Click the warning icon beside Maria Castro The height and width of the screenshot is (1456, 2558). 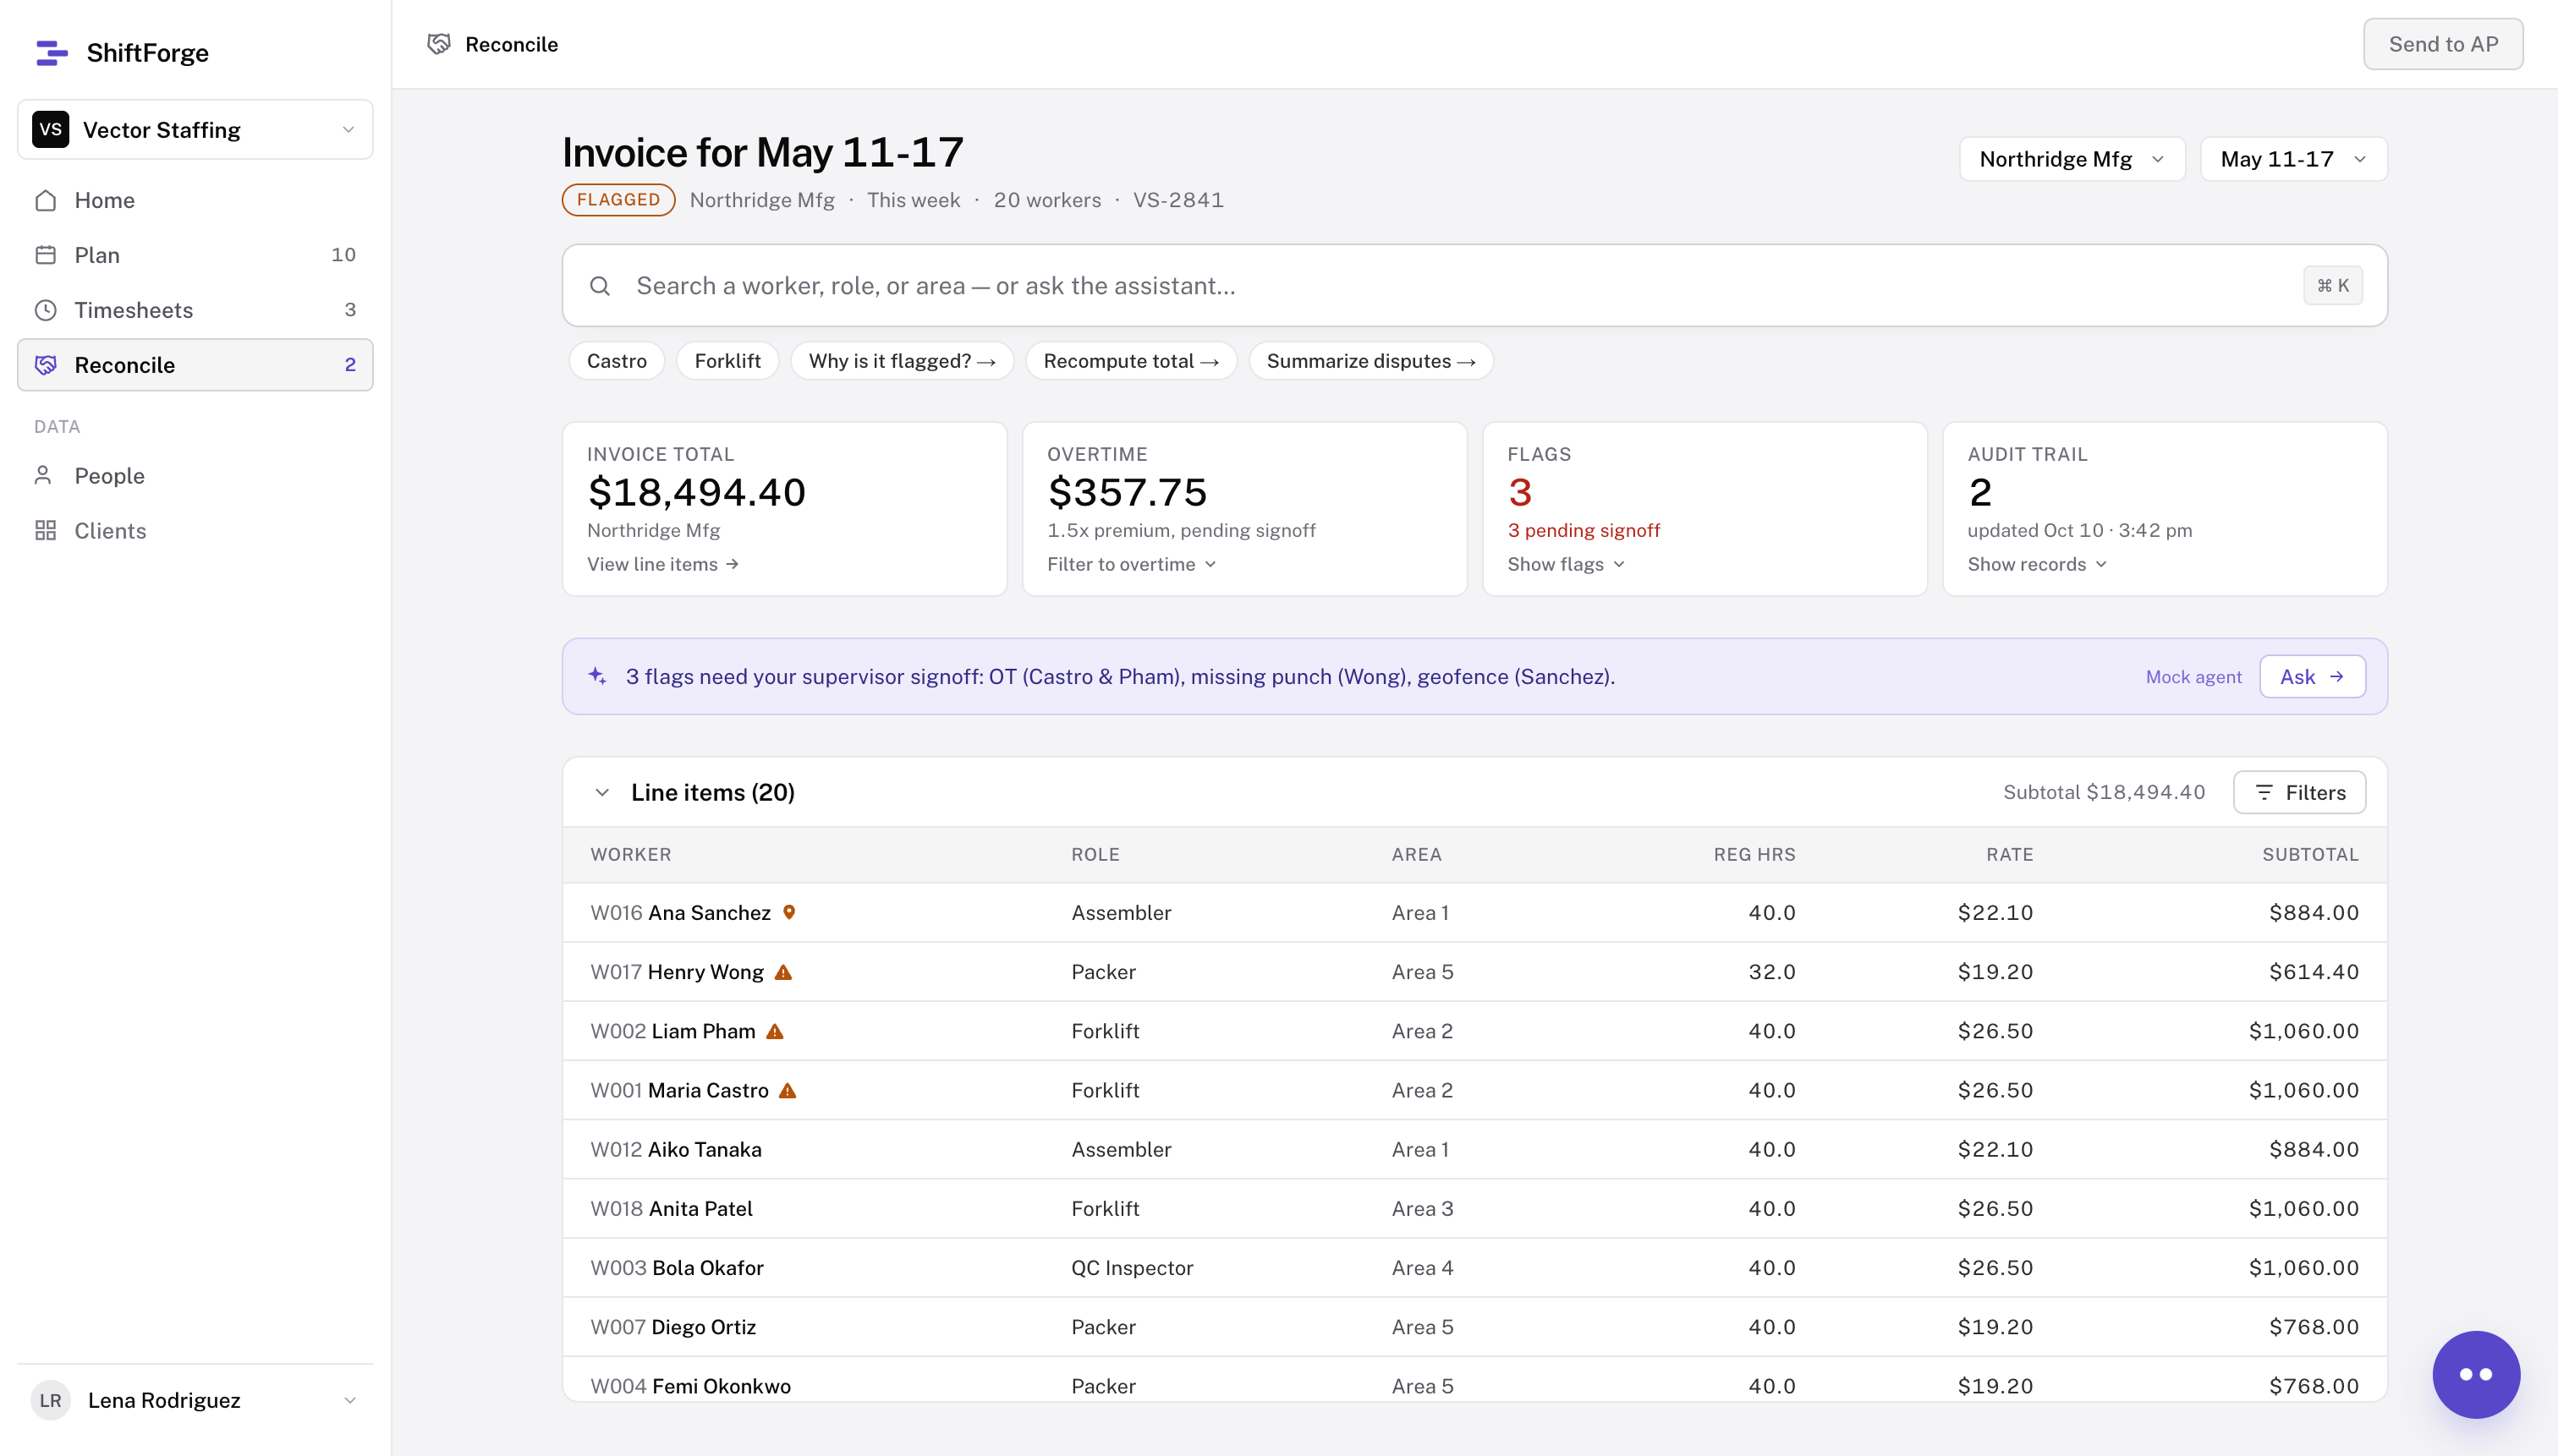pos(788,1090)
